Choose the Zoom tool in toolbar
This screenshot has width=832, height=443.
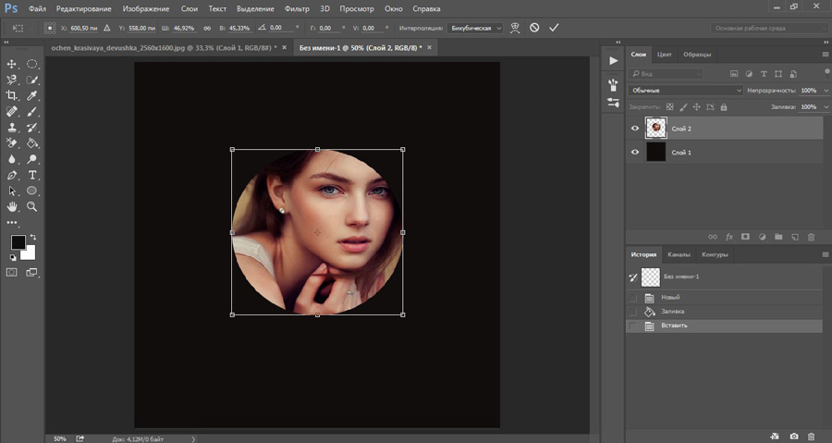(32, 206)
